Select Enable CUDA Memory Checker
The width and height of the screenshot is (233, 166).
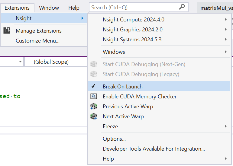coord(159,96)
